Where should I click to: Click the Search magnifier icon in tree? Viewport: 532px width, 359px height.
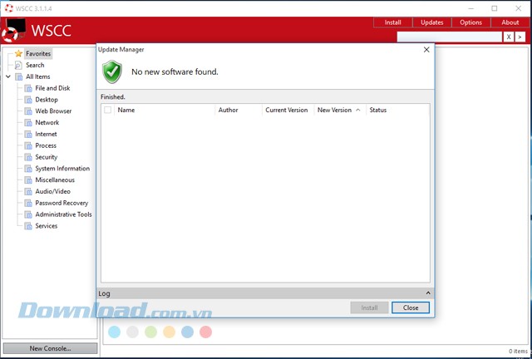click(18, 65)
